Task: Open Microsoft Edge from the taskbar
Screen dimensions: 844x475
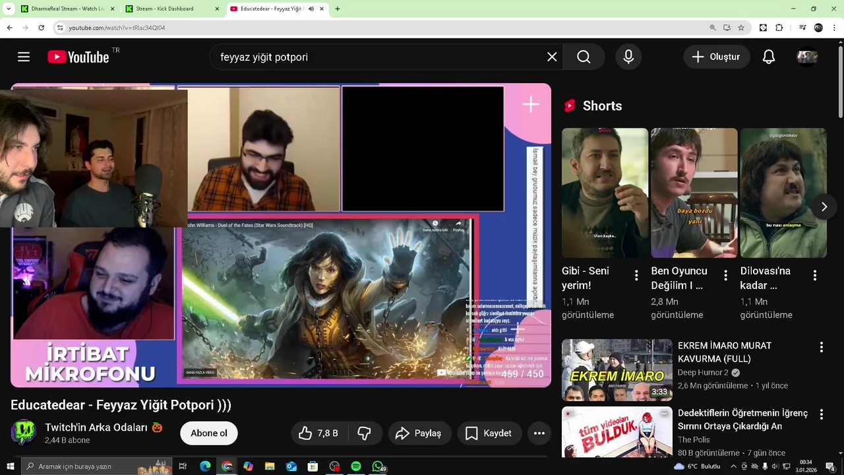Action: pyautogui.click(x=205, y=466)
